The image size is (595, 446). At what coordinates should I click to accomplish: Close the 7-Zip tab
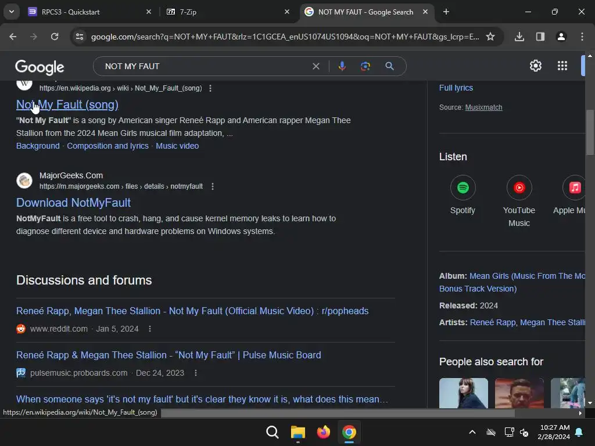[287, 12]
